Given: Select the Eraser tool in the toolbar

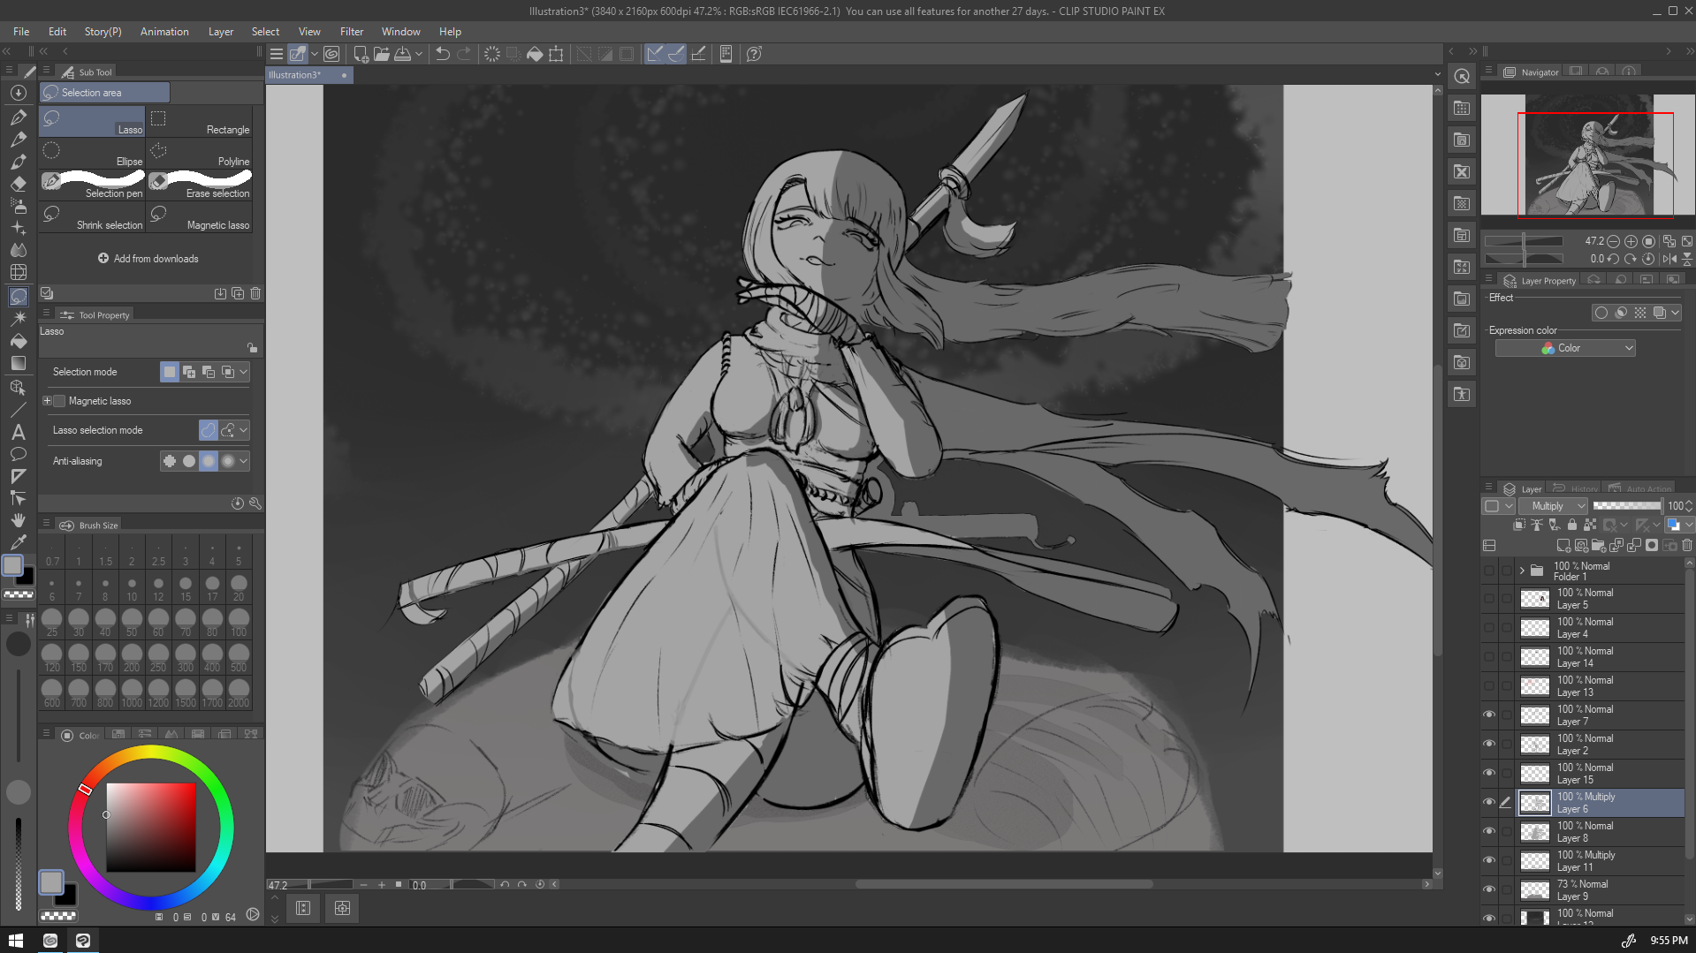Looking at the screenshot, I should coord(18,184).
